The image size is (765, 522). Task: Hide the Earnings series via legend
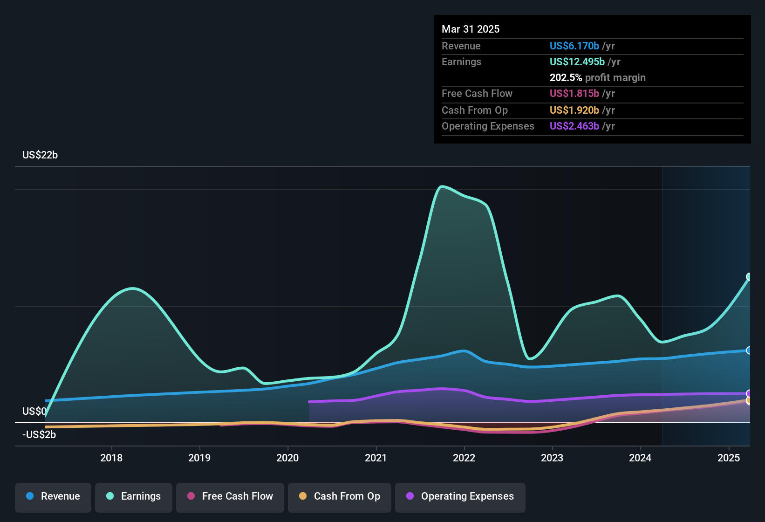click(x=134, y=496)
